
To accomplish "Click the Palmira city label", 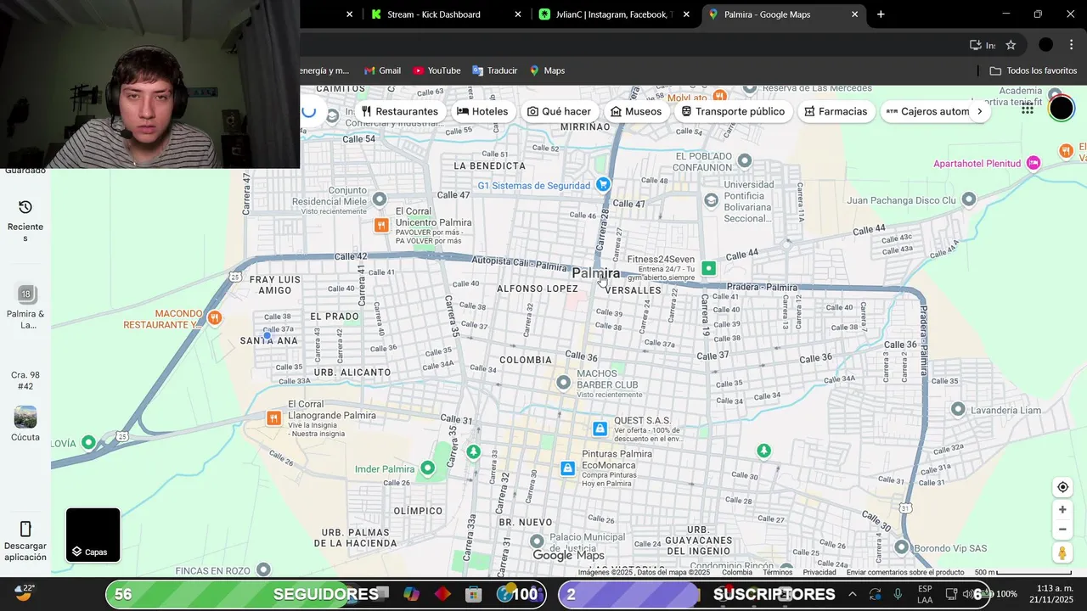I will 595,272.
